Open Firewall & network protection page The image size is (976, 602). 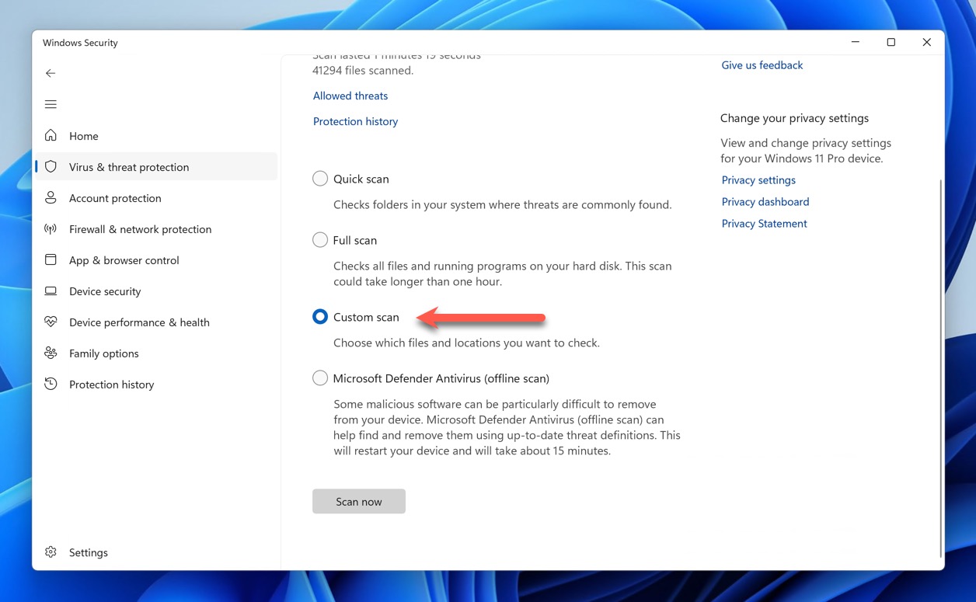156,229
